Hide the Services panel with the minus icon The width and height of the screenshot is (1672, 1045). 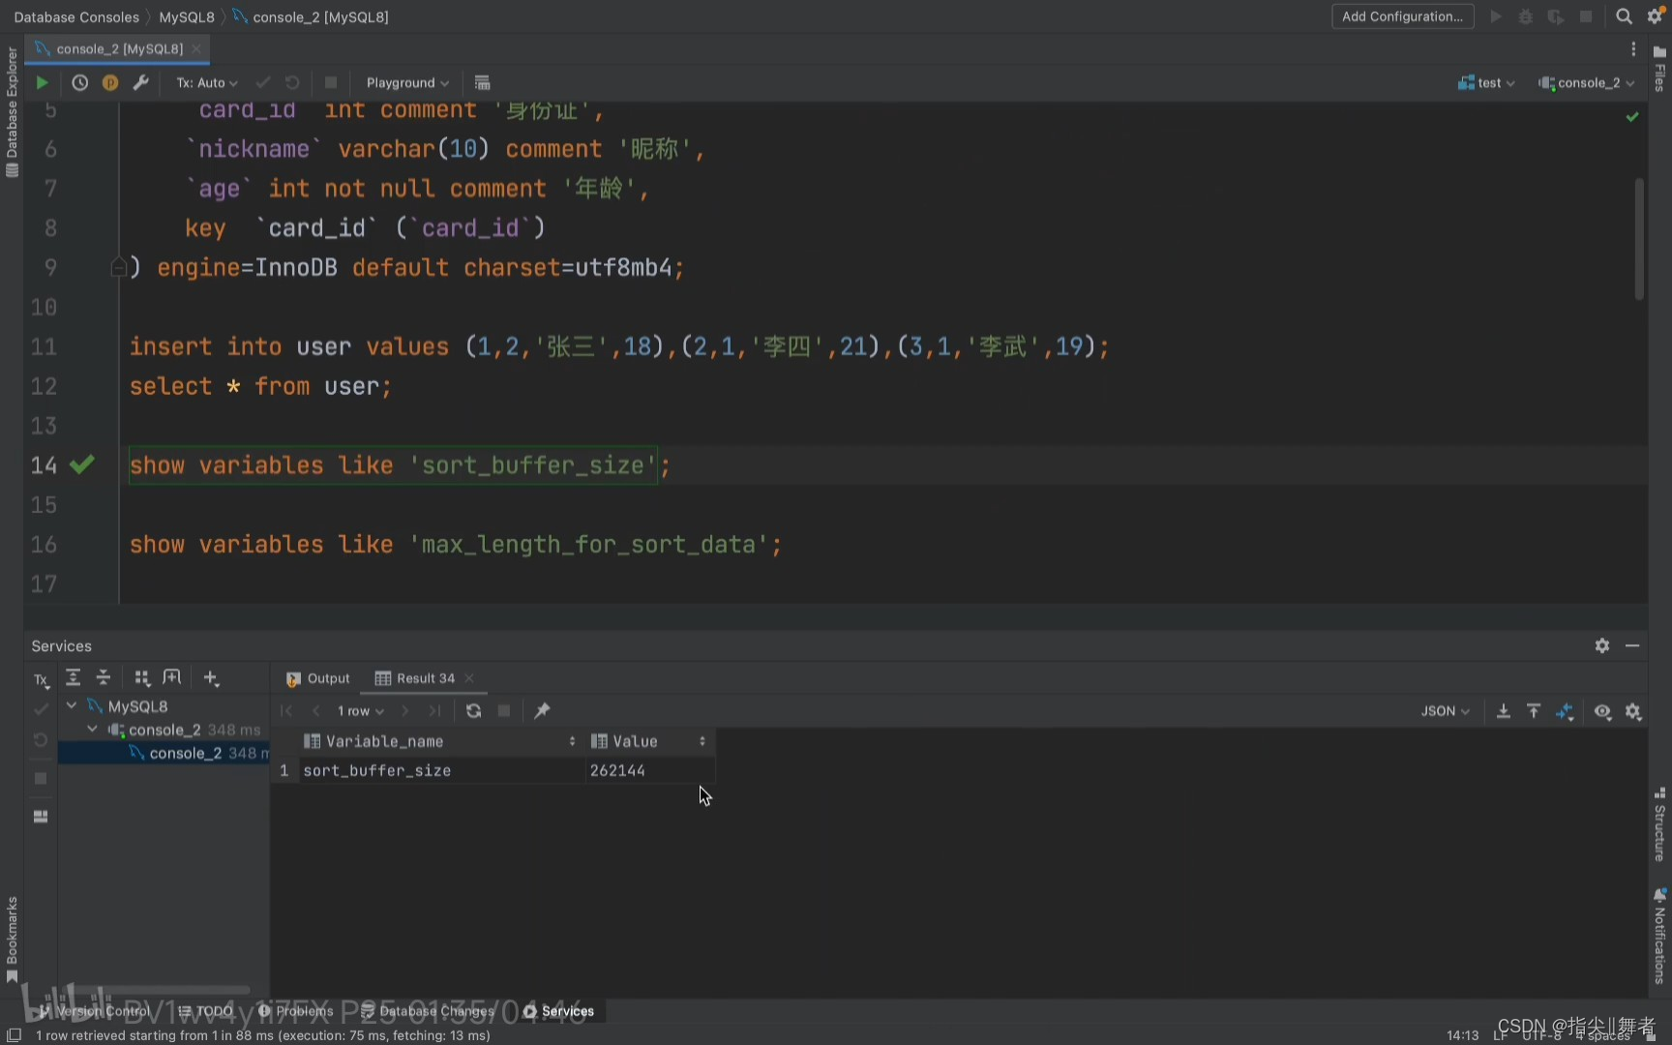(1632, 645)
